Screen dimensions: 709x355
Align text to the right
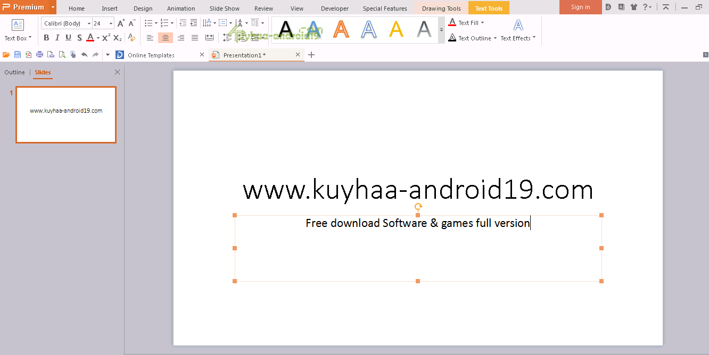tap(181, 38)
